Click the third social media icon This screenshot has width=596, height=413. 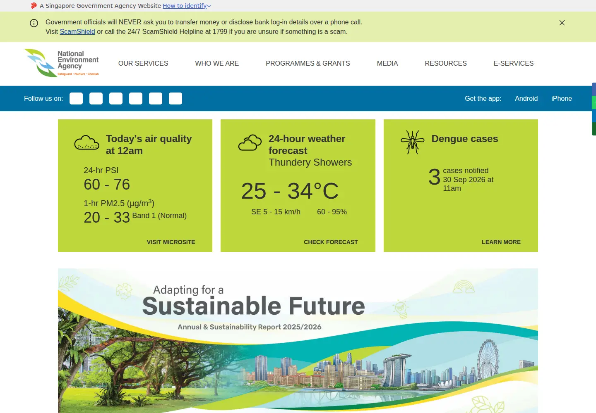(116, 98)
